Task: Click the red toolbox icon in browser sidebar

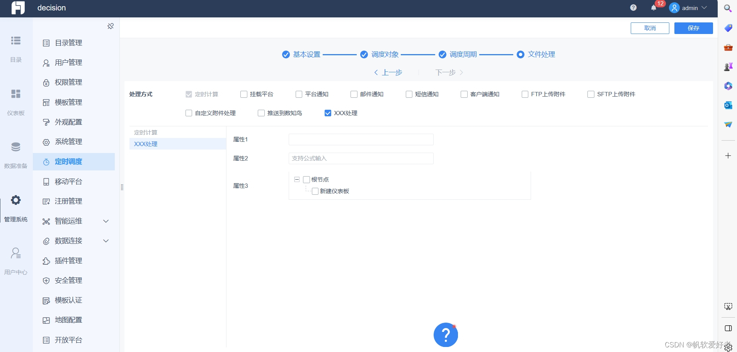Action: pyautogui.click(x=728, y=47)
